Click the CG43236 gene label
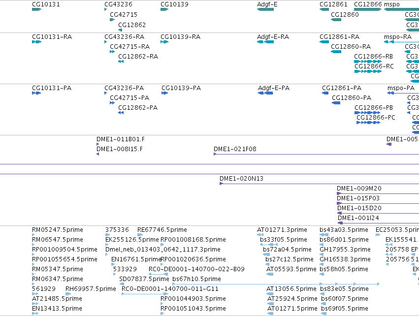This screenshot has height=316, width=419. 118,4
